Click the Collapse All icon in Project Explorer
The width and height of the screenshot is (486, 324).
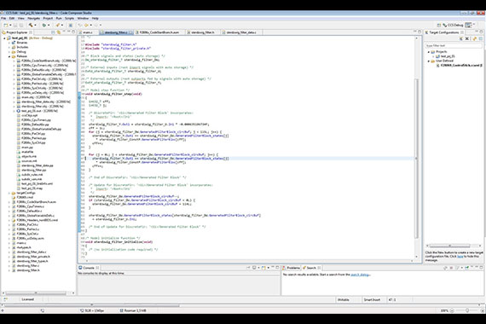(x=54, y=32)
